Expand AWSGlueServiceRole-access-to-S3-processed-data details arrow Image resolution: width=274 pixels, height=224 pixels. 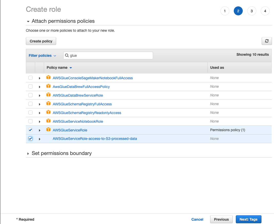click(x=40, y=139)
